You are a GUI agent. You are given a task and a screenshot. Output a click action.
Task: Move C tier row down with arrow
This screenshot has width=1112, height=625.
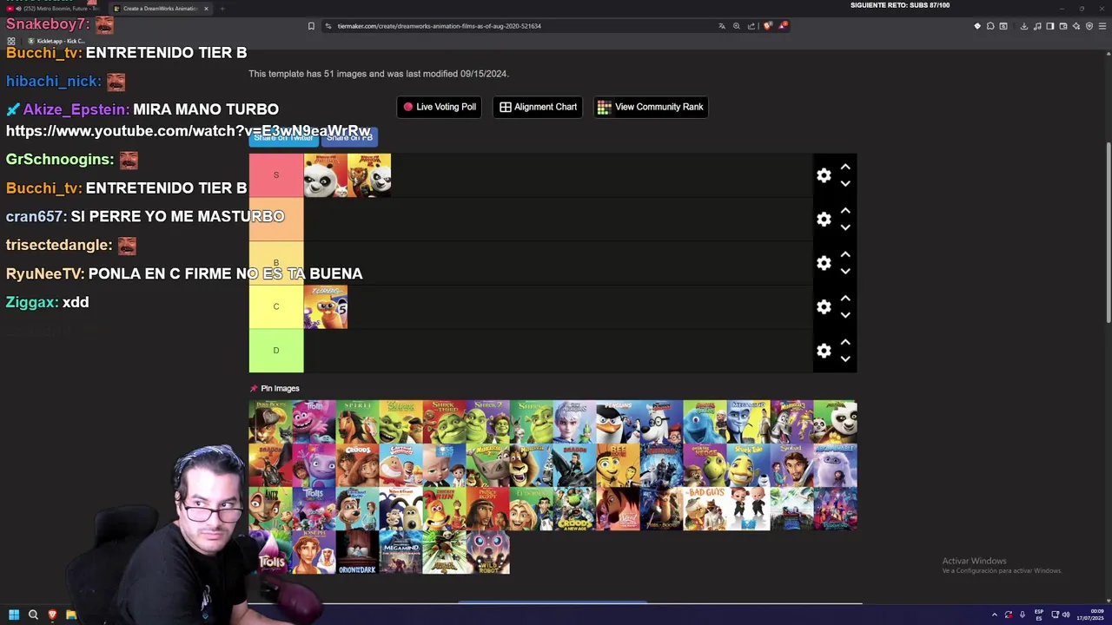(845, 315)
